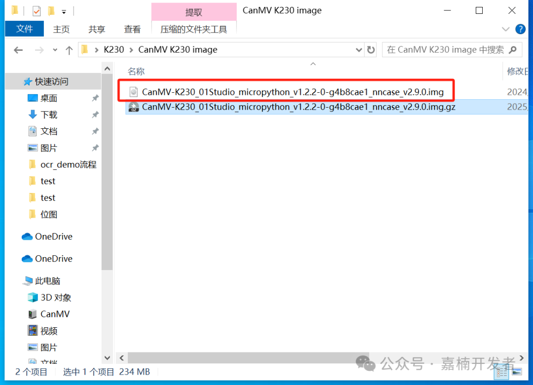The height and width of the screenshot is (385, 533).
Task: Expand the ribbon with the chevron
Action: pos(505,29)
